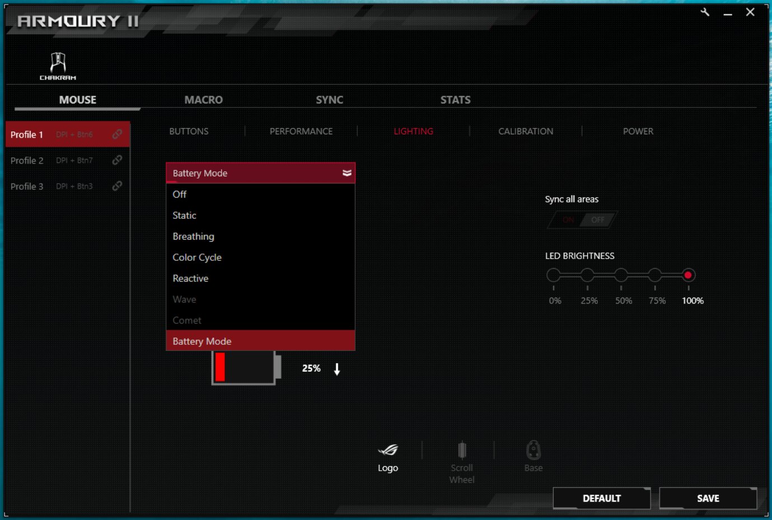Click the 'DPI + Btn7' shortcut text
The height and width of the screenshot is (520, 772).
click(74, 160)
